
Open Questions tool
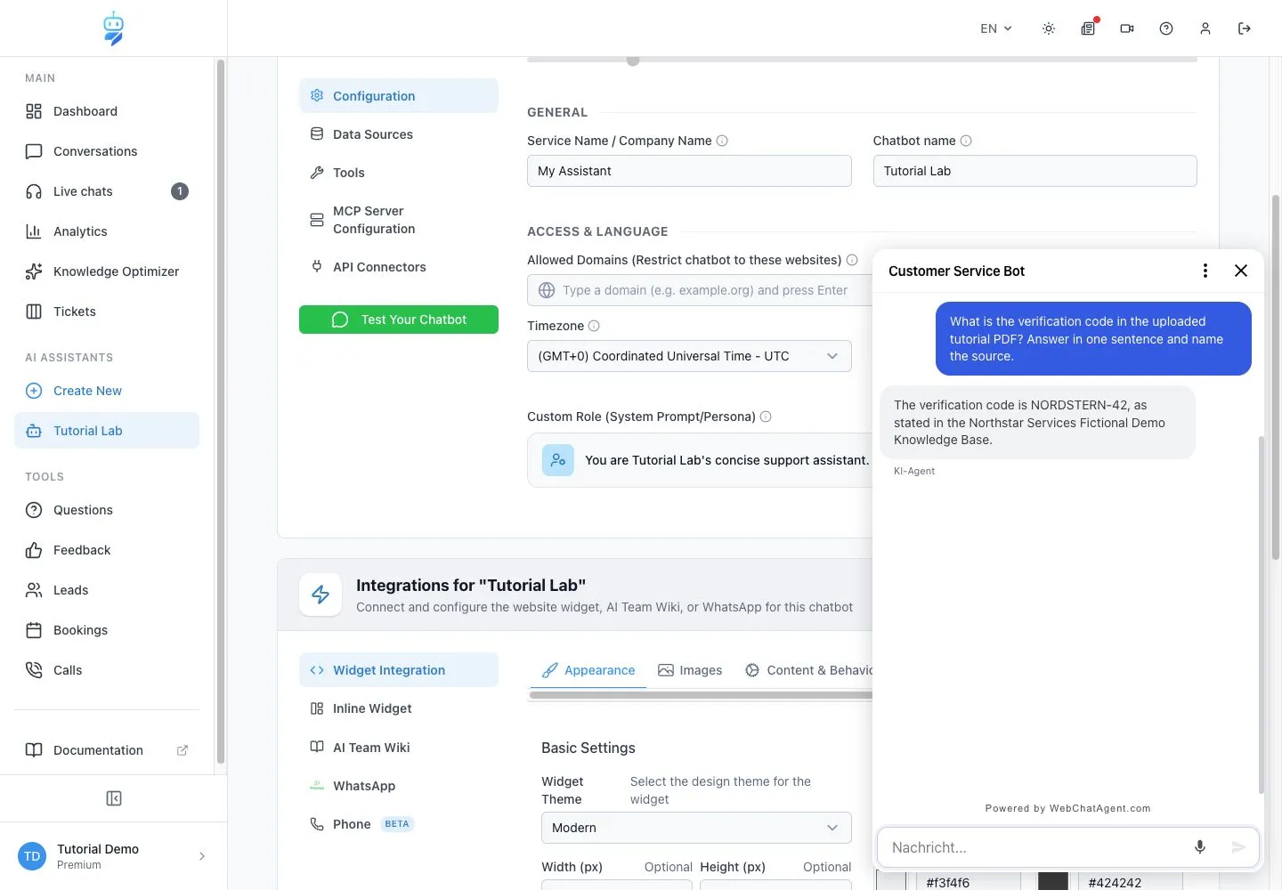[107, 510]
